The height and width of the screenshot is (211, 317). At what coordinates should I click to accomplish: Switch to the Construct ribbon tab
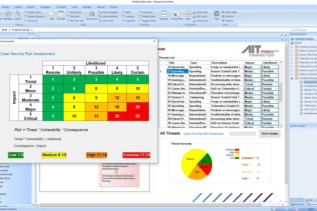click(61, 7)
